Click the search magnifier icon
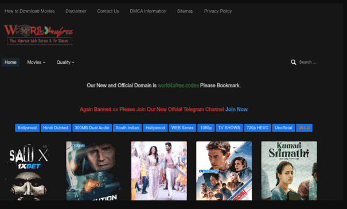The width and height of the screenshot is (347, 209). pos(294,62)
